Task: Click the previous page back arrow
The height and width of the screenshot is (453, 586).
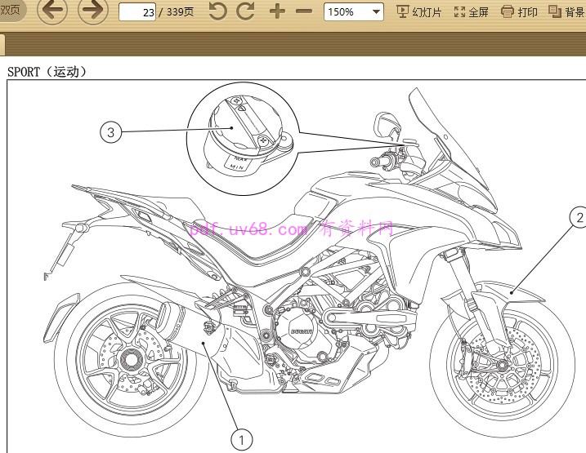Action: 52,11
